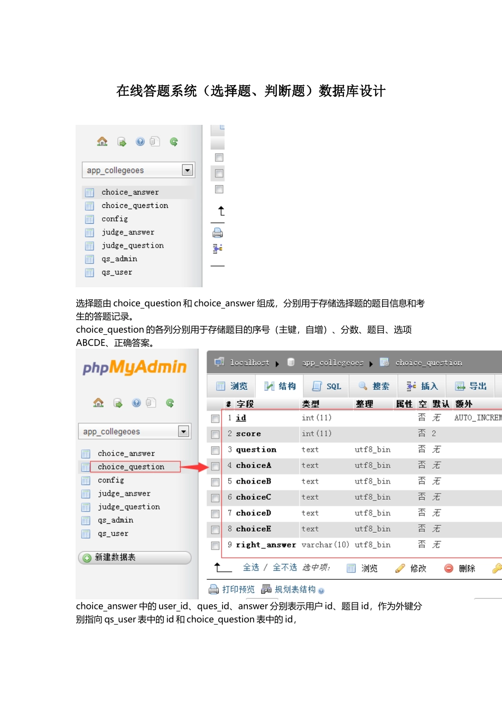502x711 pixels.
Task: Click the 规划表结构 link
Action: point(295,589)
